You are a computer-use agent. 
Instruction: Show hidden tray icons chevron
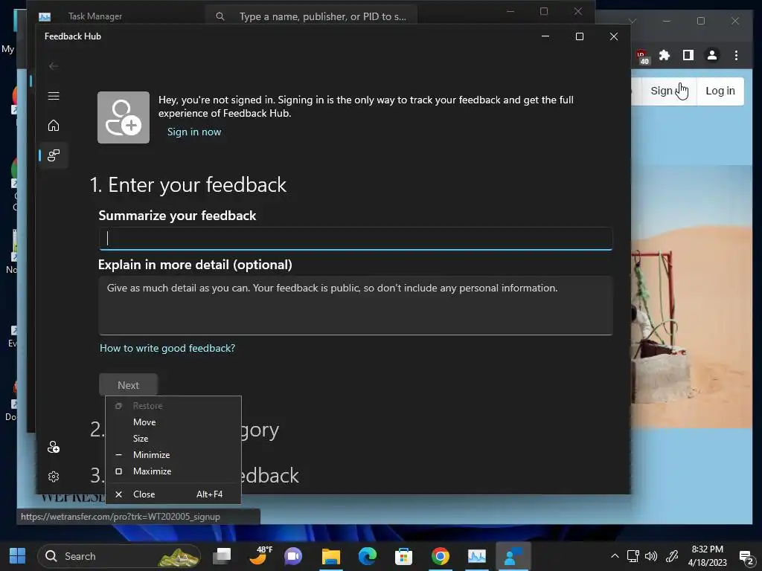point(615,556)
